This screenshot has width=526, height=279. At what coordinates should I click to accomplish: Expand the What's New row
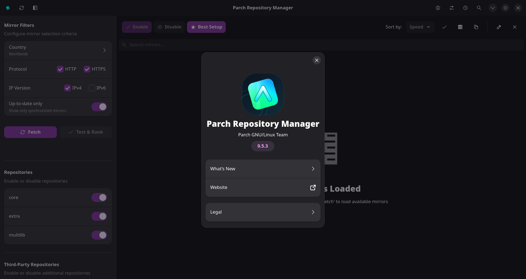coord(263,169)
